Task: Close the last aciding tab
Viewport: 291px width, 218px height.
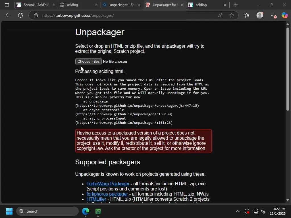Action: [x=225, y=5]
